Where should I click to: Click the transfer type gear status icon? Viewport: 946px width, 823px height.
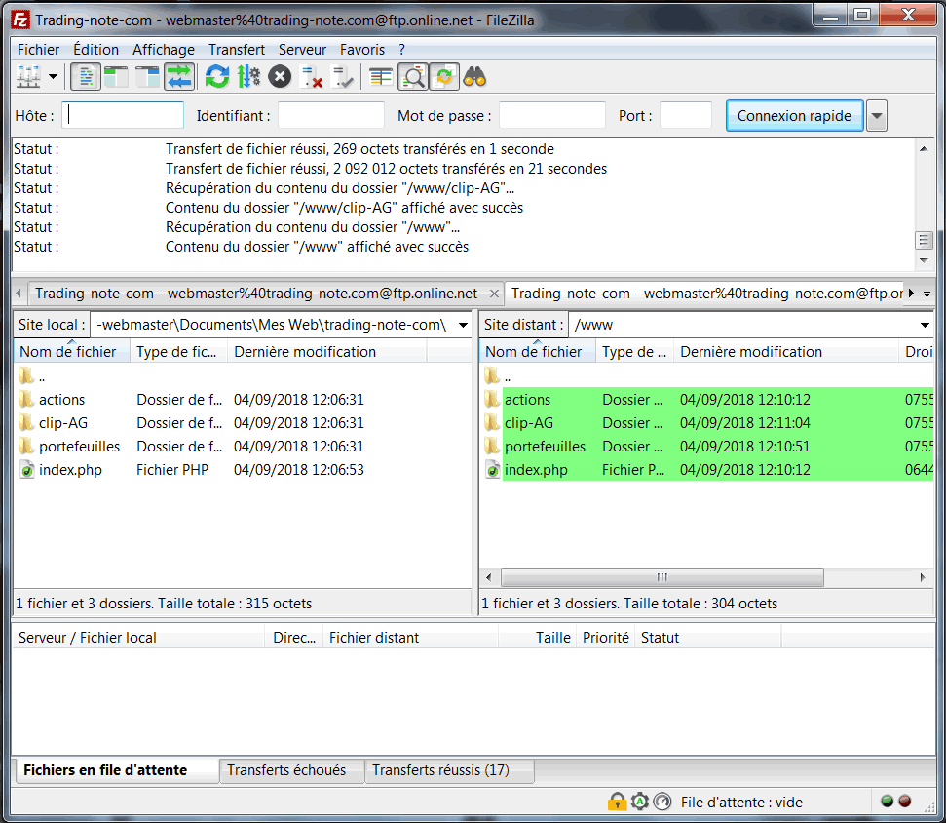pyautogui.click(x=639, y=802)
